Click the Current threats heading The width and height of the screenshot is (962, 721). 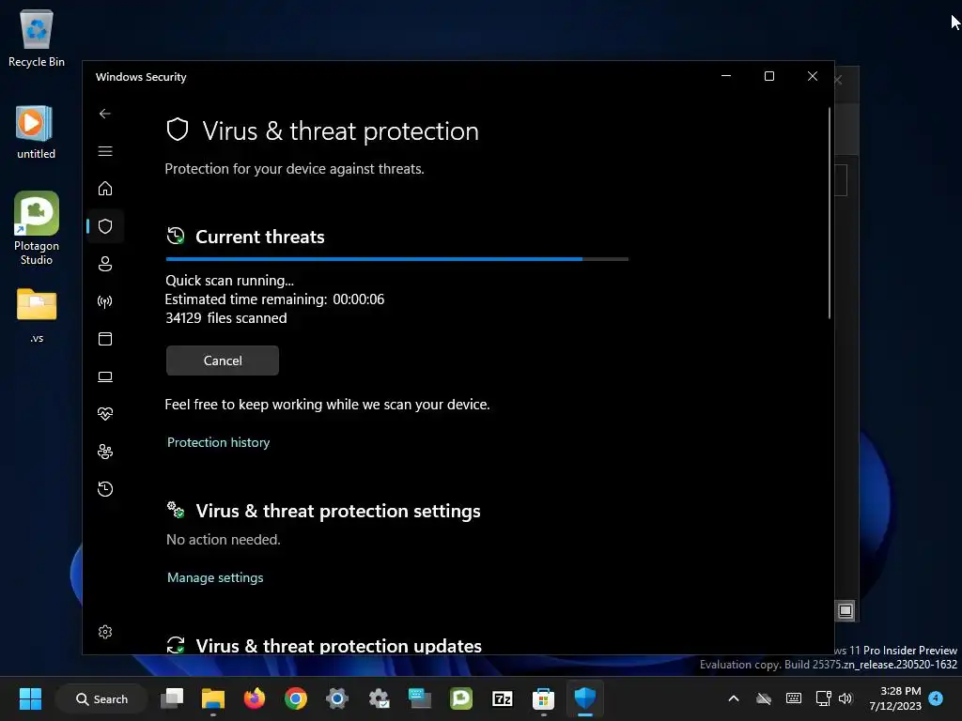(259, 237)
